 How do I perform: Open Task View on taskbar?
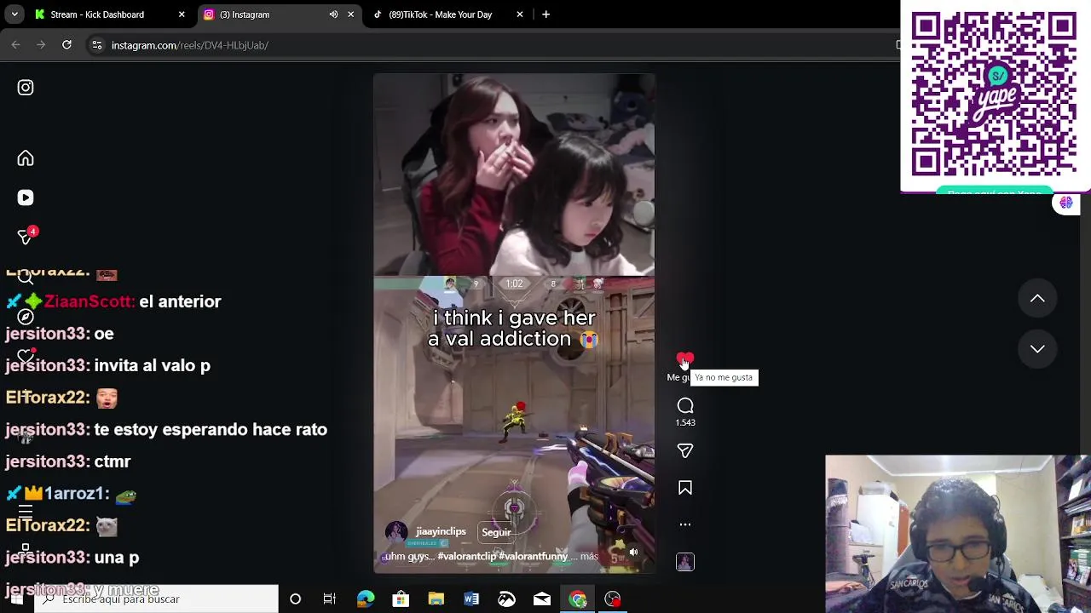coord(330,599)
